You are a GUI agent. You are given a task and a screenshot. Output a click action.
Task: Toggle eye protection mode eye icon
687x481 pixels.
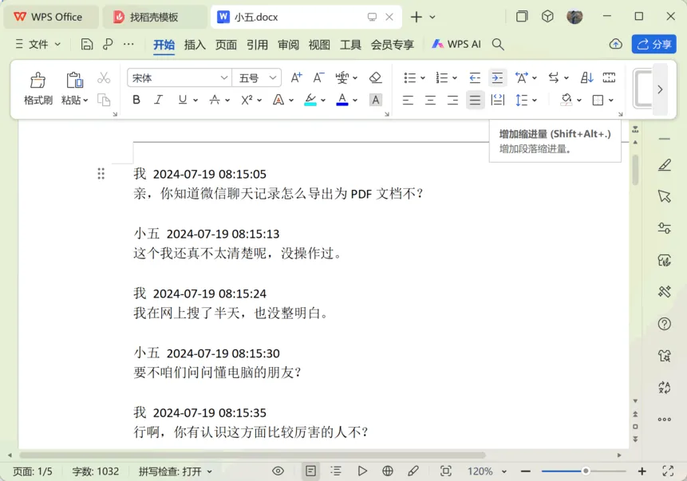point(278,471)
